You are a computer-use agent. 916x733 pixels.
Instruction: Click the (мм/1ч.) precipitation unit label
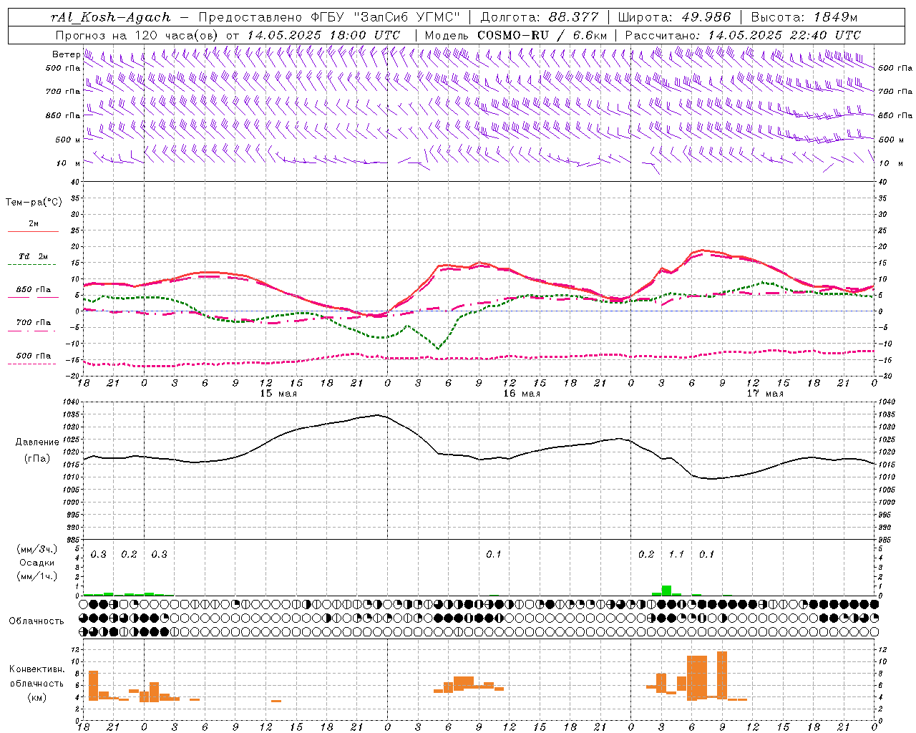tap(37, 576)
